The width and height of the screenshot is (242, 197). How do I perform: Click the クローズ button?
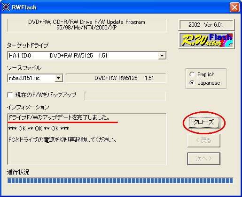tap(204, 122)
